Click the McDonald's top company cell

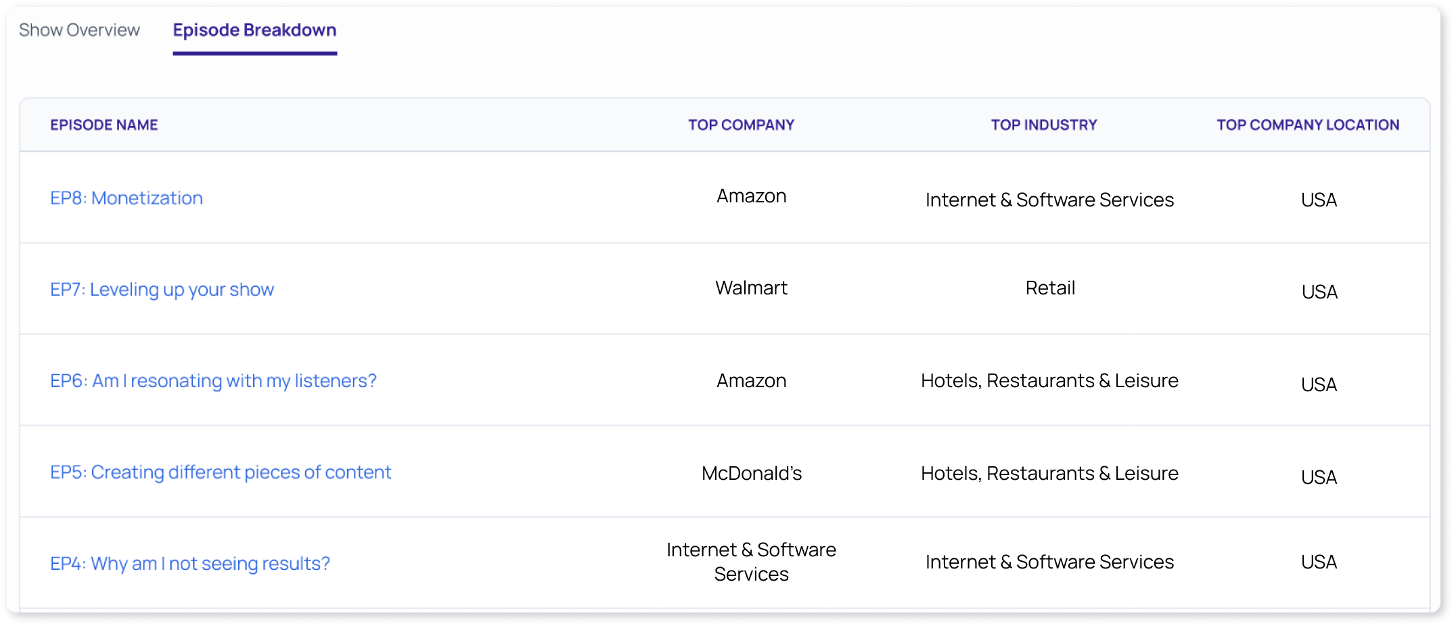click(x=751, y=474)
